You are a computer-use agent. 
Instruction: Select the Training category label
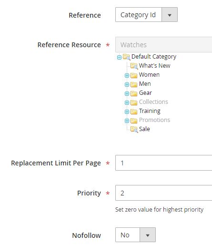point(150,111)
